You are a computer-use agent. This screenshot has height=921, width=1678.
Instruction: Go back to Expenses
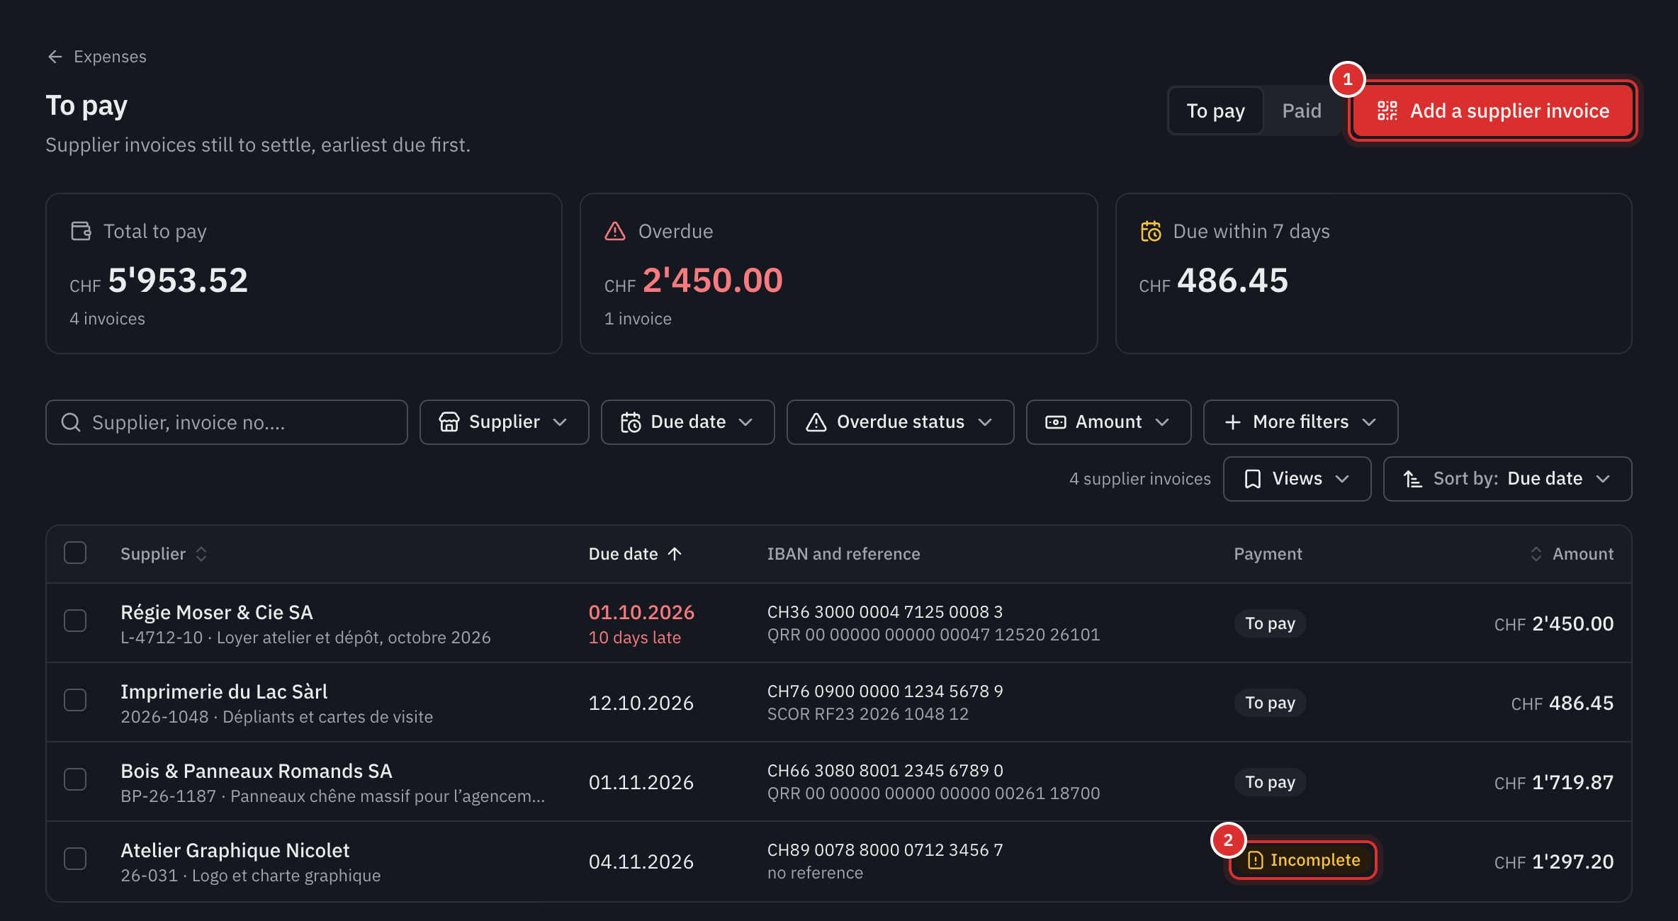click(96, 57)
